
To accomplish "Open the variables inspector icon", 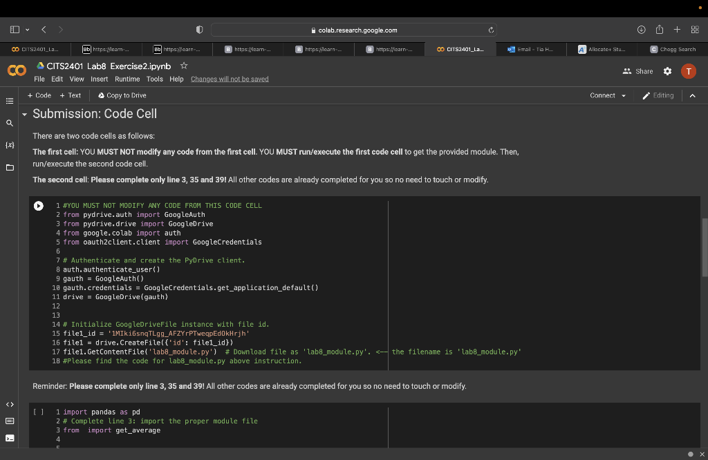I will coord(10,146).
